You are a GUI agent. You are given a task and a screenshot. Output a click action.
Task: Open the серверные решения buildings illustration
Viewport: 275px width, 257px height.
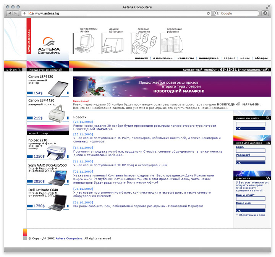point(172,44)
